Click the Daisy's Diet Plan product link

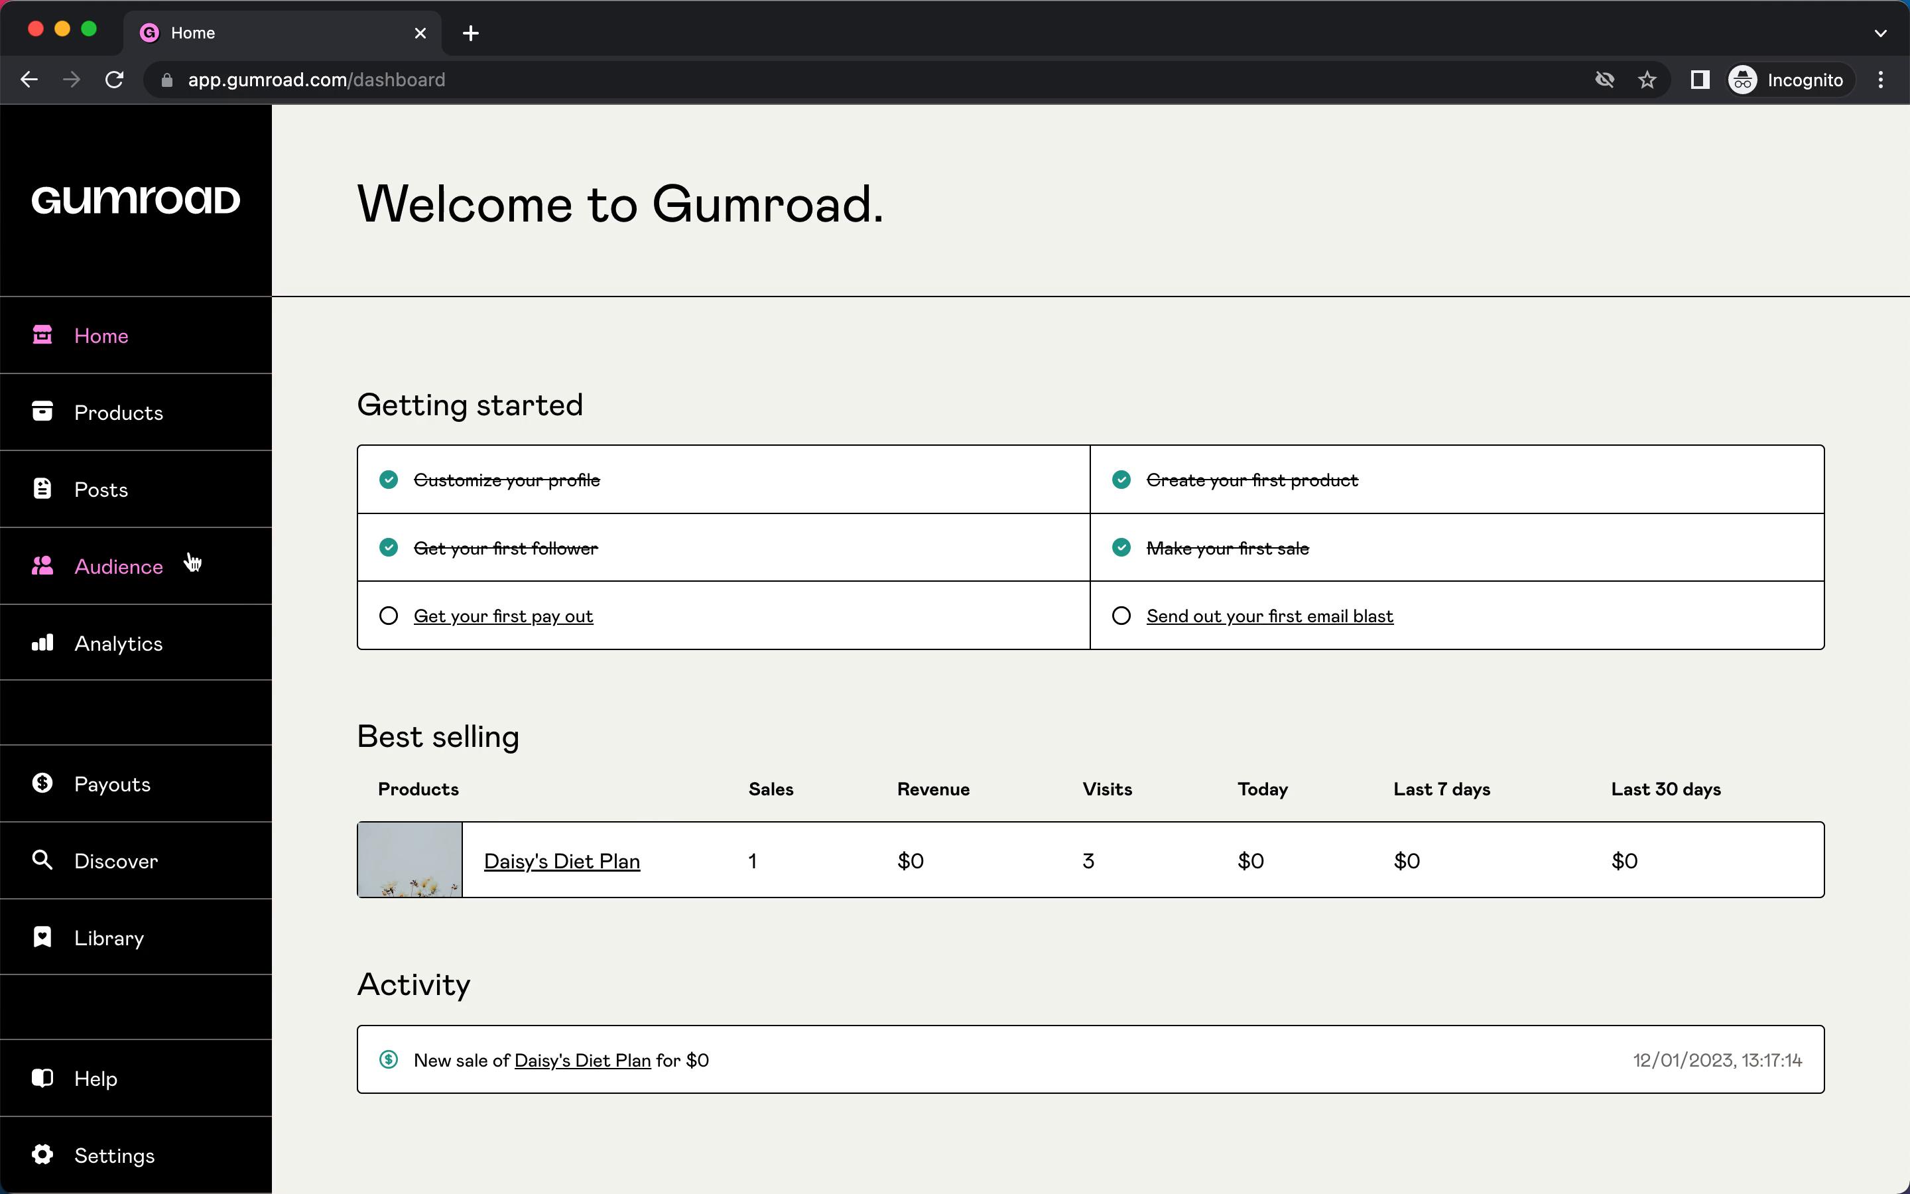coord(561,860)
